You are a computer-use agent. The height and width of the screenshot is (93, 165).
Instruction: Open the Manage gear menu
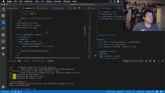point(3,87)
